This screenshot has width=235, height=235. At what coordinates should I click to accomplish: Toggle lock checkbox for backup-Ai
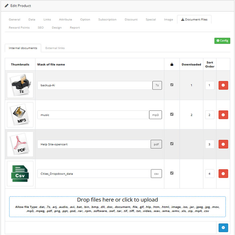[x=172, y=85]
